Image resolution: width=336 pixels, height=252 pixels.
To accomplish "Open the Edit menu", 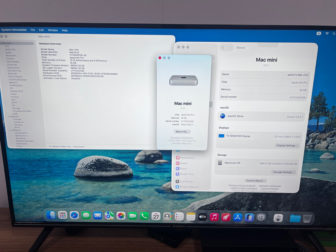I will (x=41, y=30).
